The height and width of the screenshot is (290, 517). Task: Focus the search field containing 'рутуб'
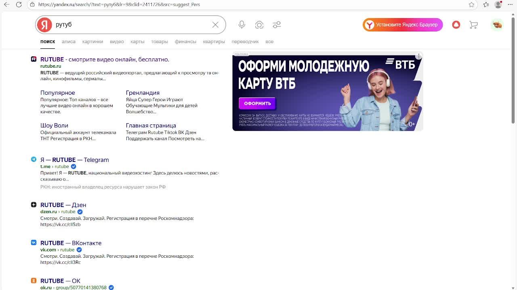(131, 25)
